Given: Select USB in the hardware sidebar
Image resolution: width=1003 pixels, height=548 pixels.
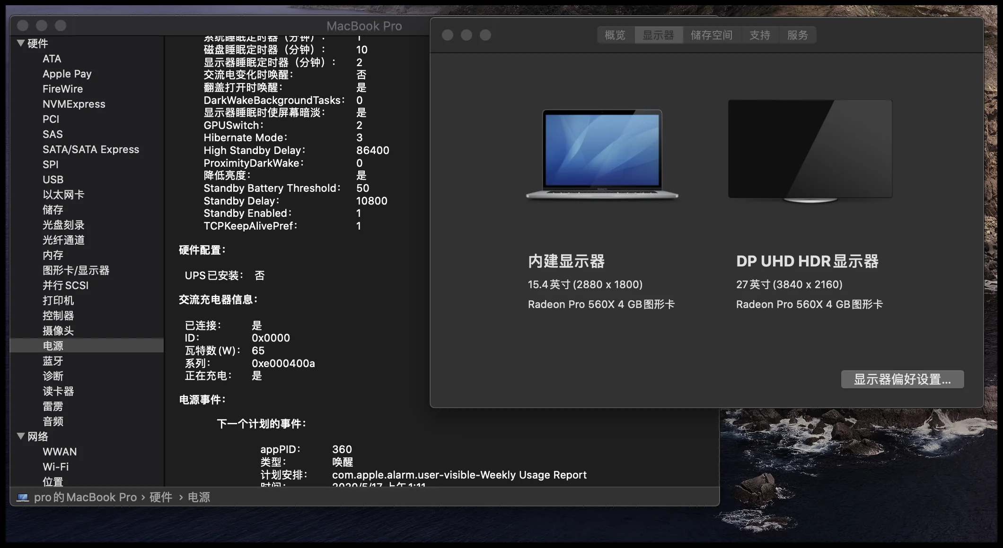Looking at the screenshot, I should click(x=53, y=180).
